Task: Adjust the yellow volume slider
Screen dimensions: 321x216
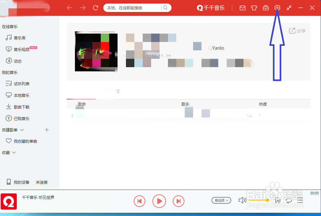Action: pos(259,200)
